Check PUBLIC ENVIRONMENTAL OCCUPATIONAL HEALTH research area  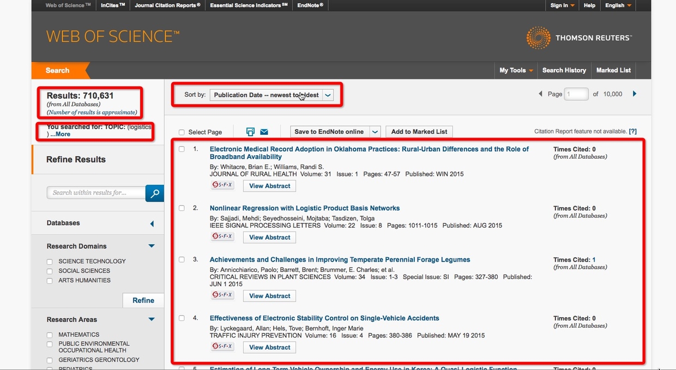point(50,344)
